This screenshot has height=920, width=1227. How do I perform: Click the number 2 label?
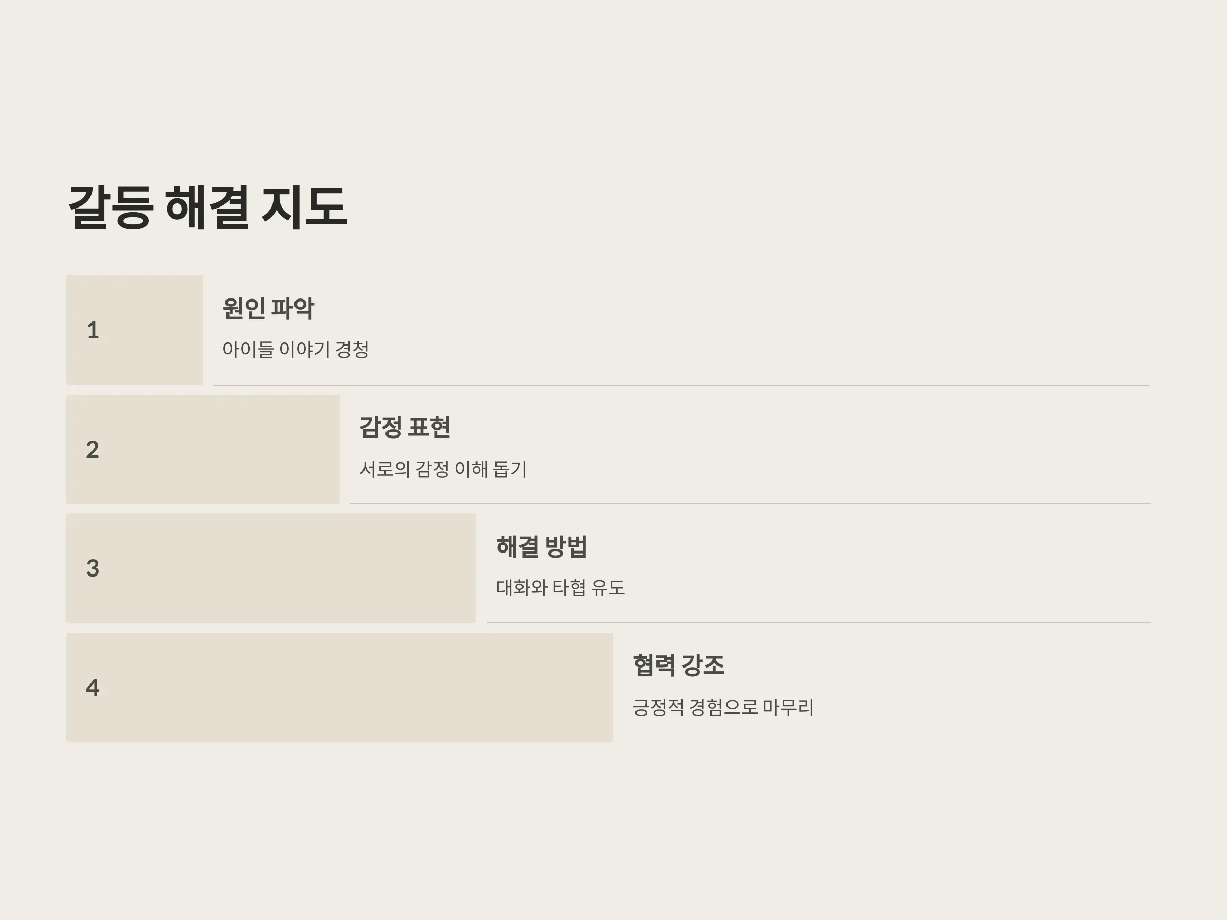tap(93, 450)
